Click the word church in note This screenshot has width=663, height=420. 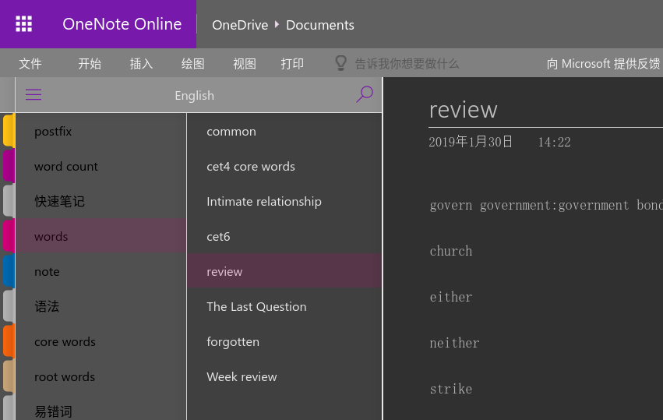pyautogui.click(x=451, y=251)
